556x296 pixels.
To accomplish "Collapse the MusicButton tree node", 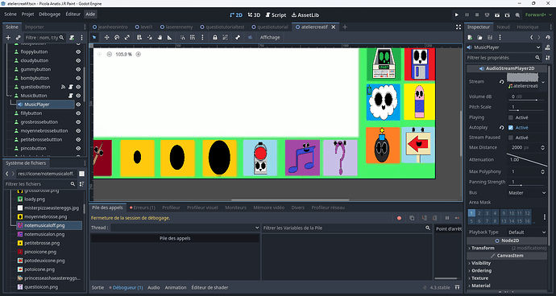I will pos(10,96).
